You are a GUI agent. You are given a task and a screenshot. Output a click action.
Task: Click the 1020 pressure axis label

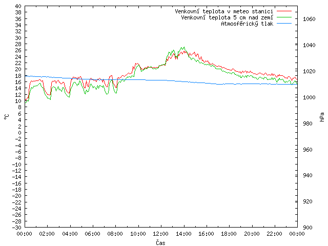pos(309,71)
